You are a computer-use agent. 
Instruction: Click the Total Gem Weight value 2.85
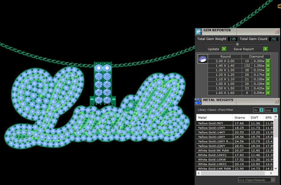click(233, 39)
